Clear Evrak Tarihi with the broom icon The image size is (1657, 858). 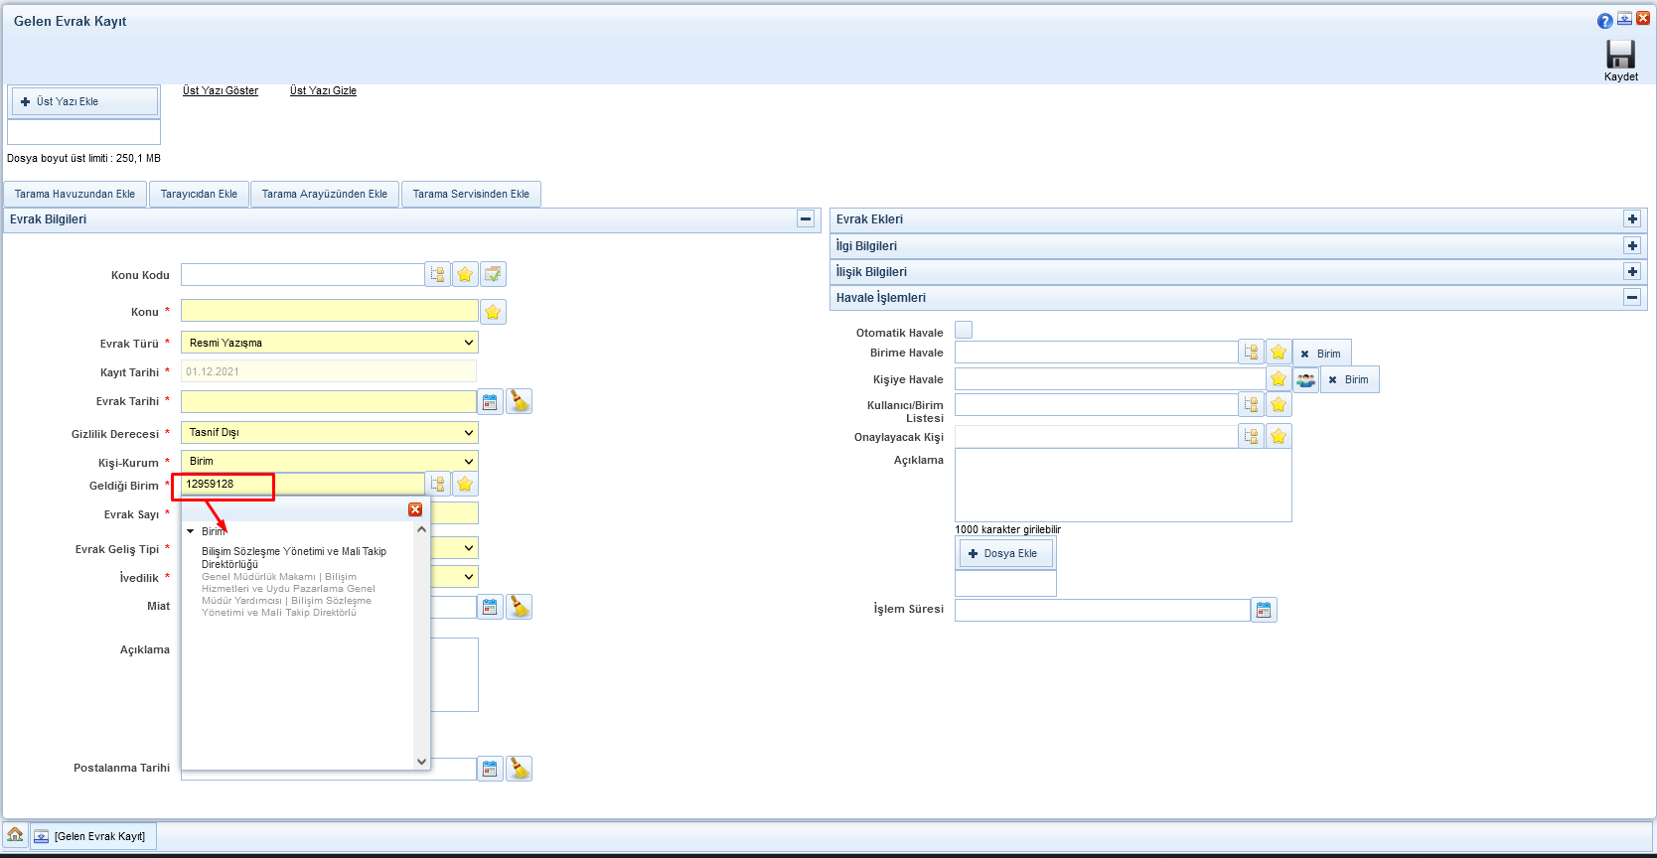(519, 402)
